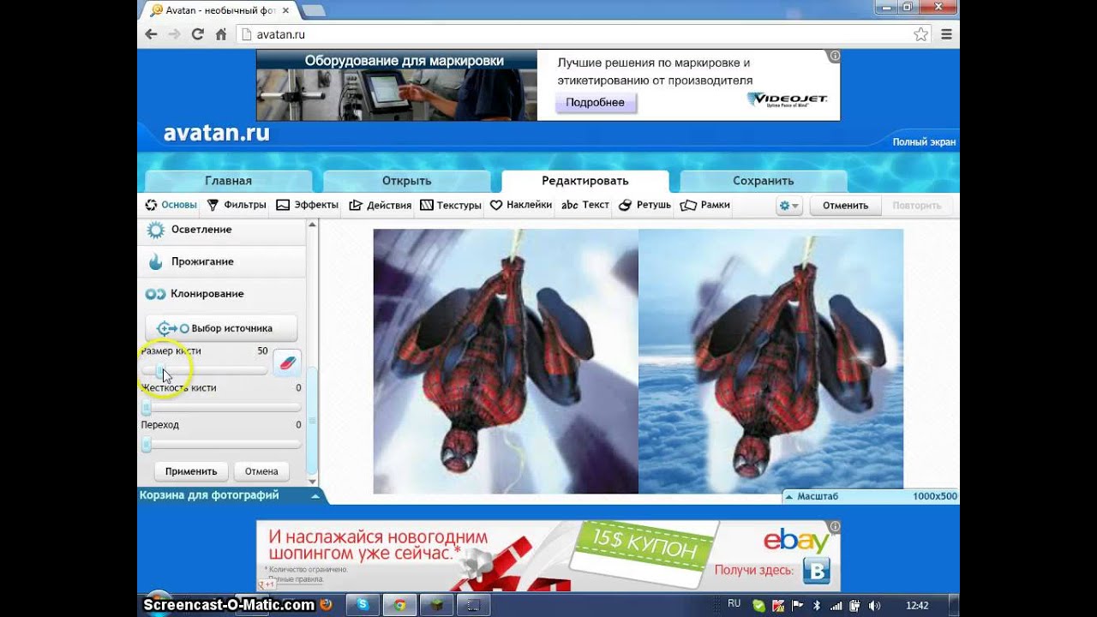The width and height of the screenshot is (1097, 617).
Task: Open the Текстуры textures category
Action: [450, 206]
